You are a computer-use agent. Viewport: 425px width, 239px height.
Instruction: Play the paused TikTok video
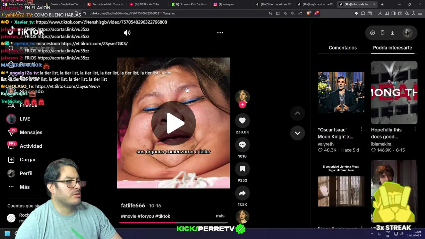click(x=173, y=123)
